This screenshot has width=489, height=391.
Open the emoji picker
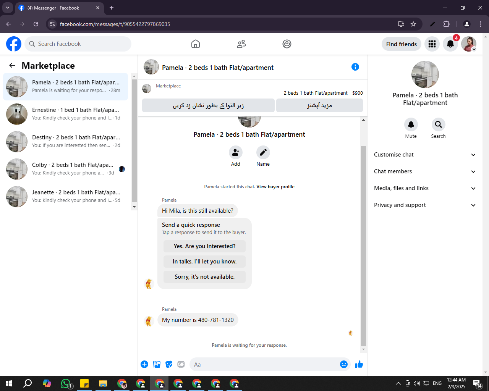[x=344, y=364]
